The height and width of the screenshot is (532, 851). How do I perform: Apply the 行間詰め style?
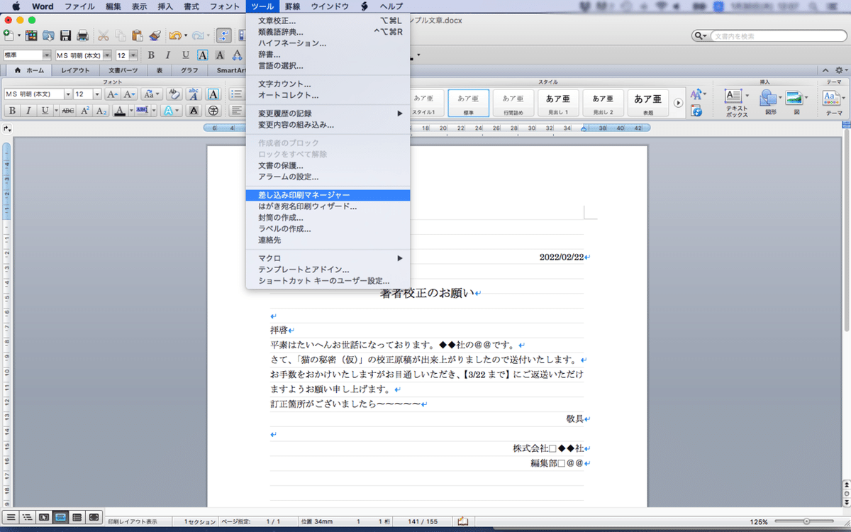click(513, 102)
